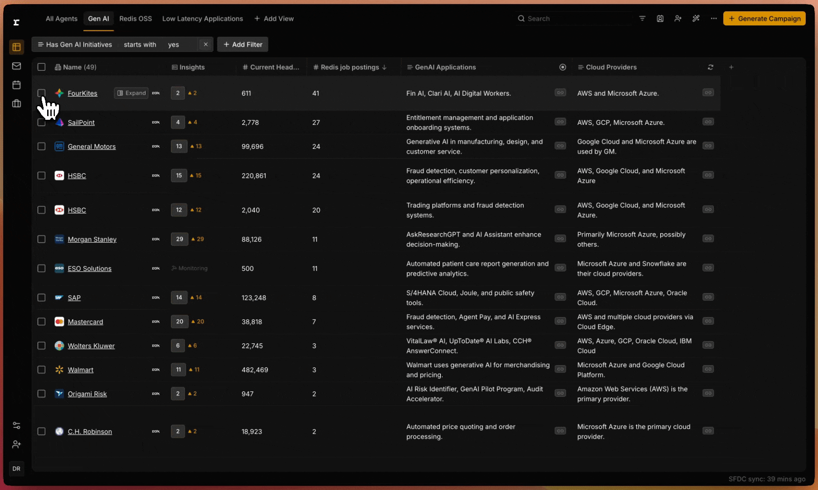Open the calendar icon in left sidebar
The width and height of the screenshot is (818, 490).
(x=16, y=85)
